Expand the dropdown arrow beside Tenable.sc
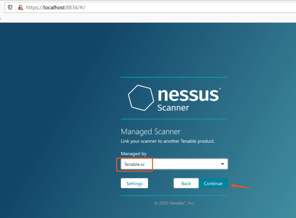This screenshot has height=218, width=296. click(x=222, y=164)
